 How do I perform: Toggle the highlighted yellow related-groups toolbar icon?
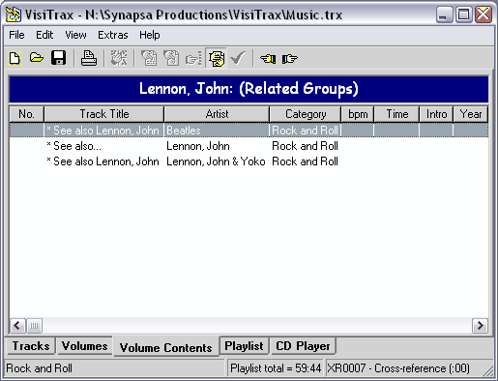pos(216,58)
